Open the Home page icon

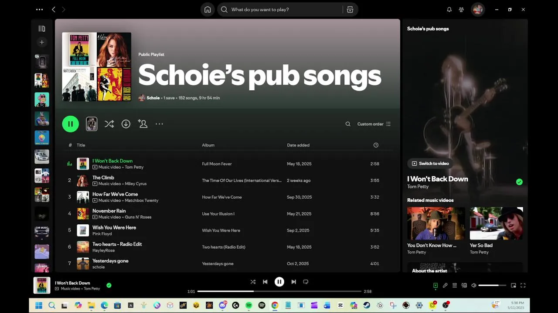208,10
